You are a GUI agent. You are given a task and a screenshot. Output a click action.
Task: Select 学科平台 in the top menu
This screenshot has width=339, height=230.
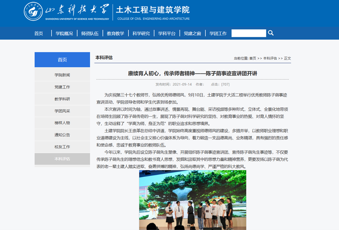tap(167, 34)
